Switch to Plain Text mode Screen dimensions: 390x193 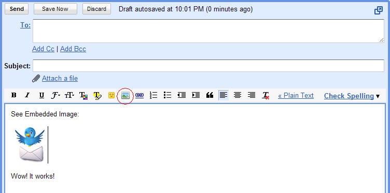tap(296, 96)
